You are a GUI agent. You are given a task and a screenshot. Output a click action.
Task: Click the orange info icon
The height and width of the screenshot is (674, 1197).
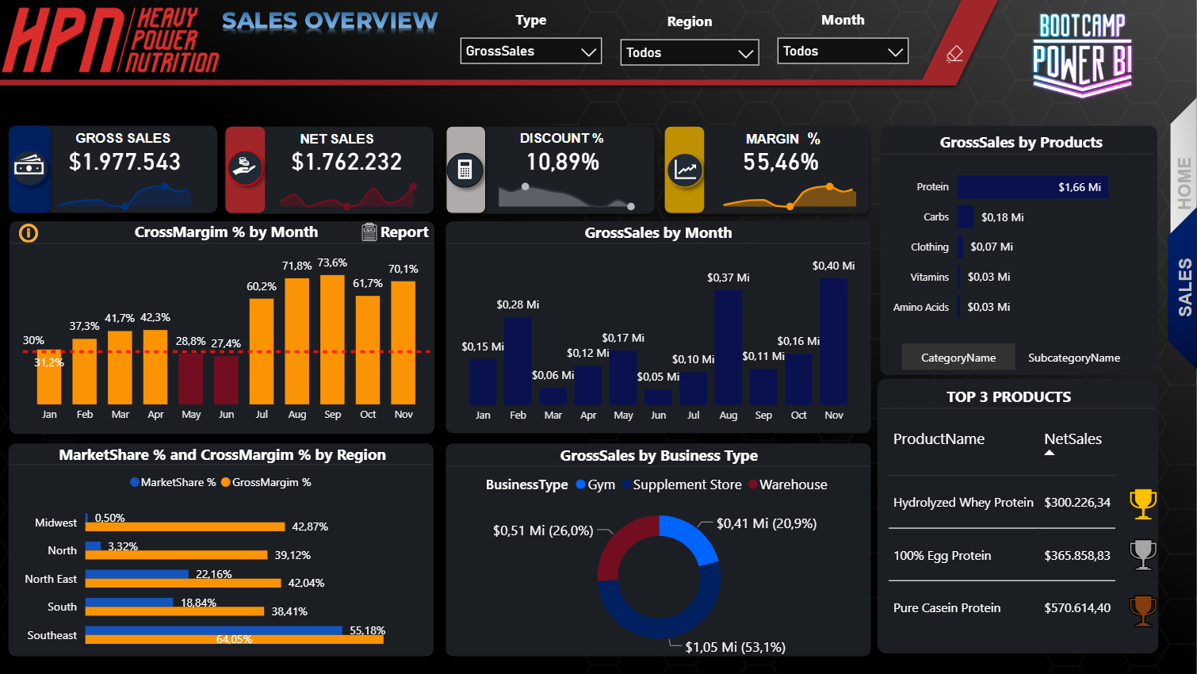pyautogui.click(x=29, y=233)
